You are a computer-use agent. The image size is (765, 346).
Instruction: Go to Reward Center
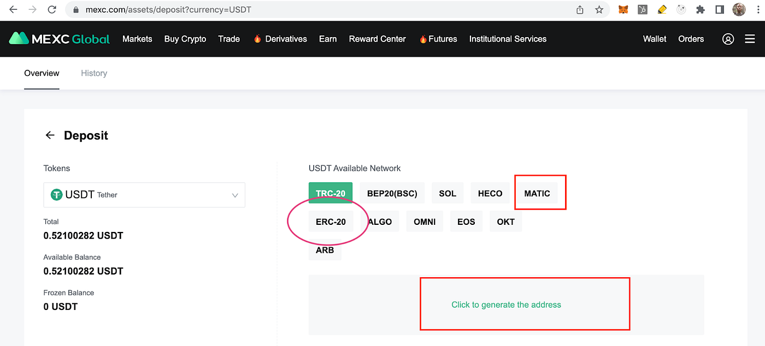coord(377,39)
